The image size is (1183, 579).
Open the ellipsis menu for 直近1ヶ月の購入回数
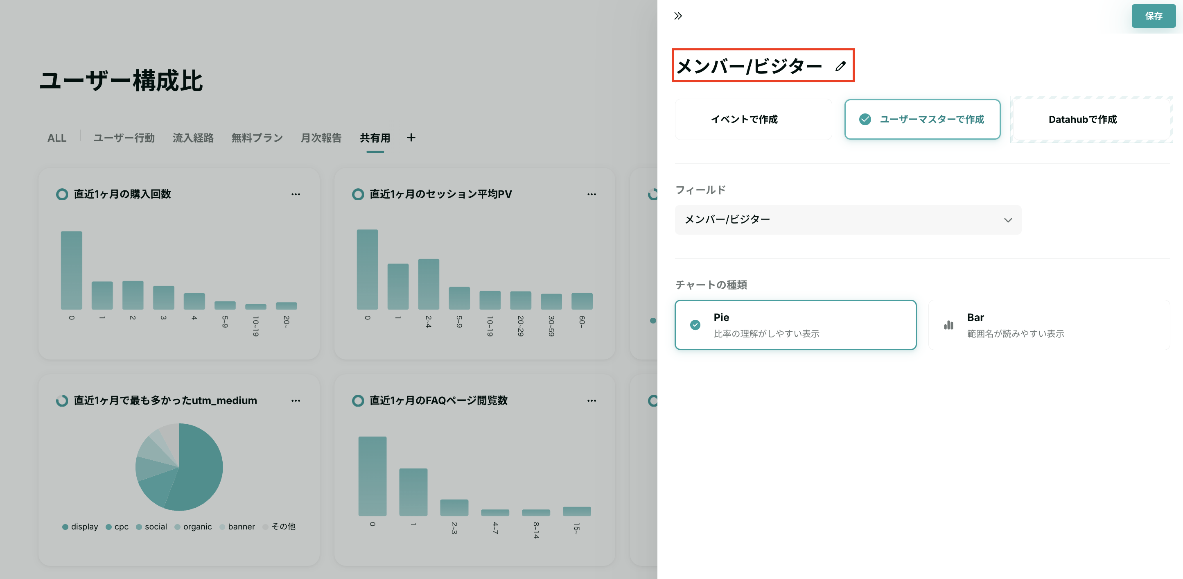[x=296, y=195]
